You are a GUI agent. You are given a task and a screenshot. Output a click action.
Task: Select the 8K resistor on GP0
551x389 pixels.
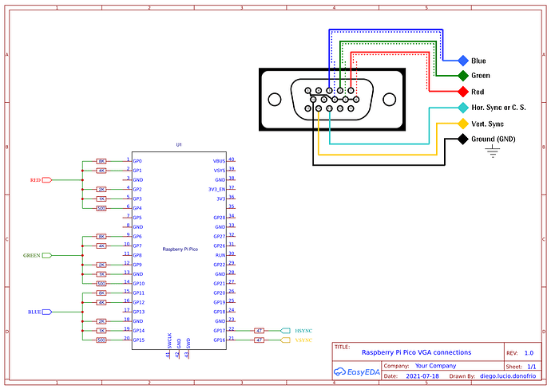[101, 161]
